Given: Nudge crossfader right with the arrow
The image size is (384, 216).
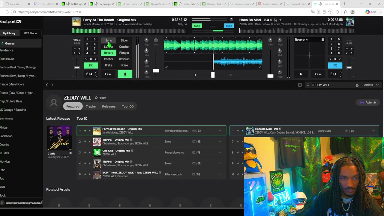Looking at the screenshot, I should [231, 75].
